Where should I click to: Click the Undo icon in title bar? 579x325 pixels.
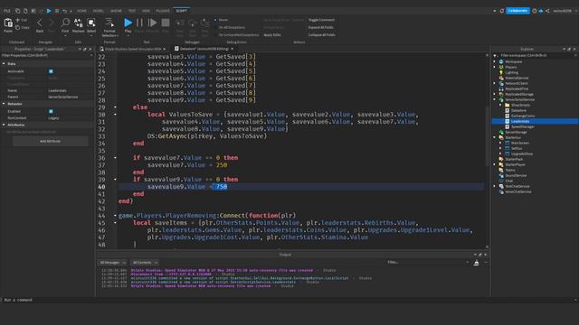click(64, 11)
